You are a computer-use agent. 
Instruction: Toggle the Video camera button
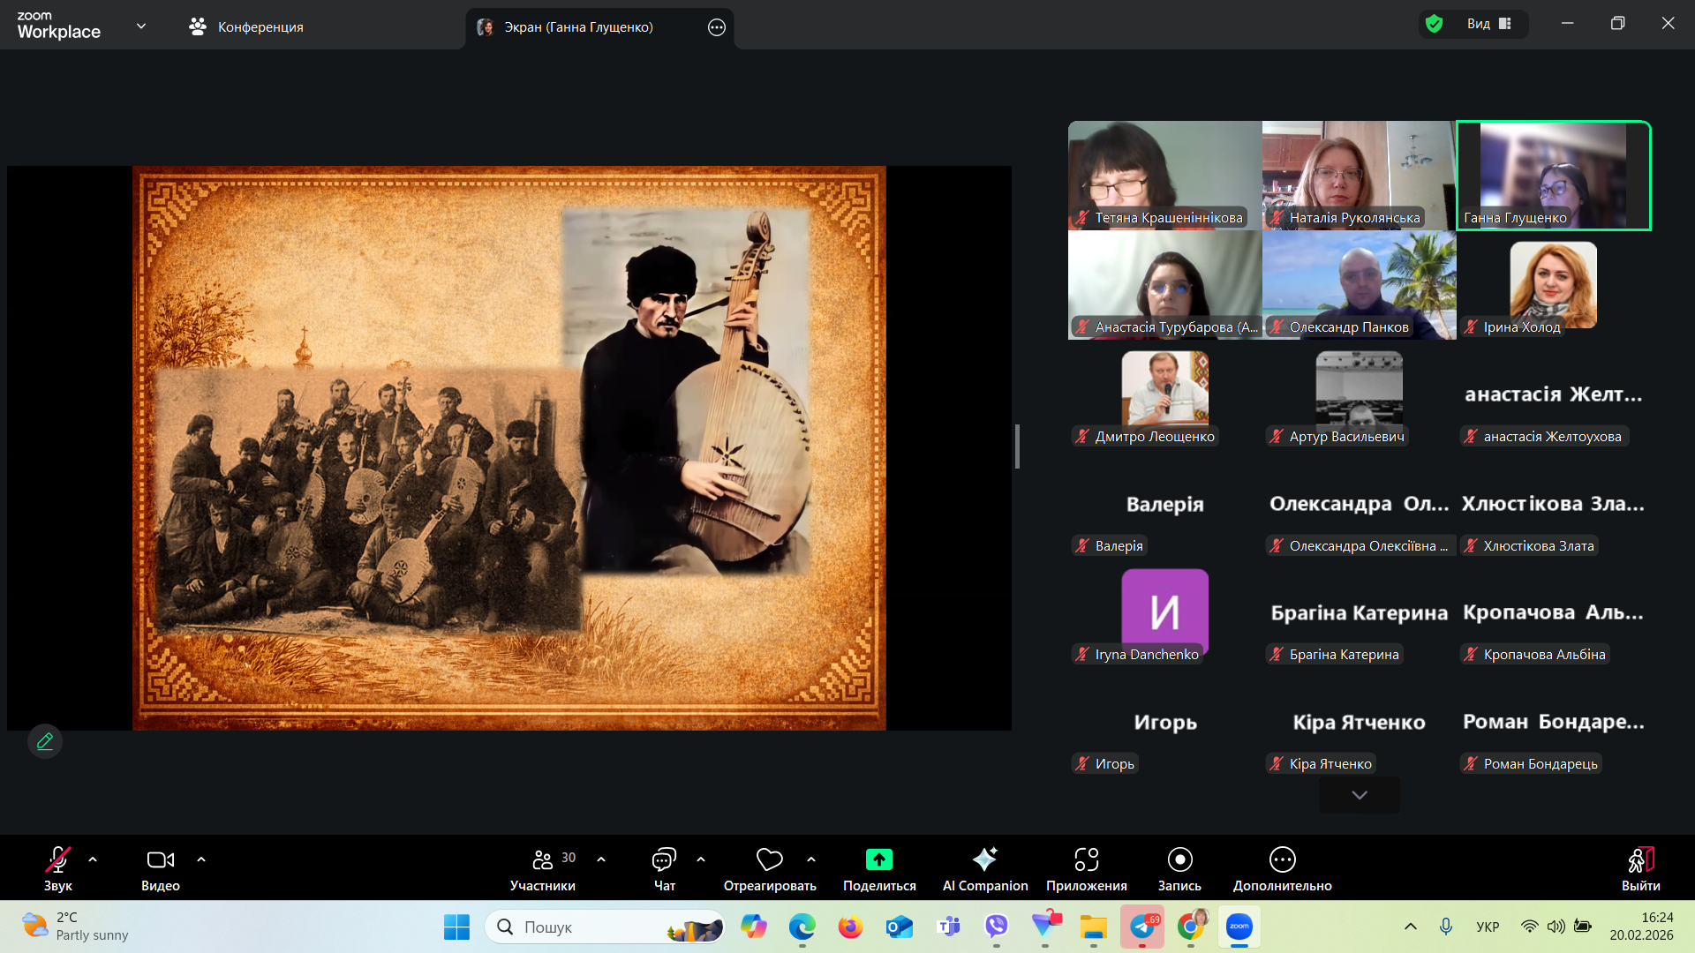[160, 859]
